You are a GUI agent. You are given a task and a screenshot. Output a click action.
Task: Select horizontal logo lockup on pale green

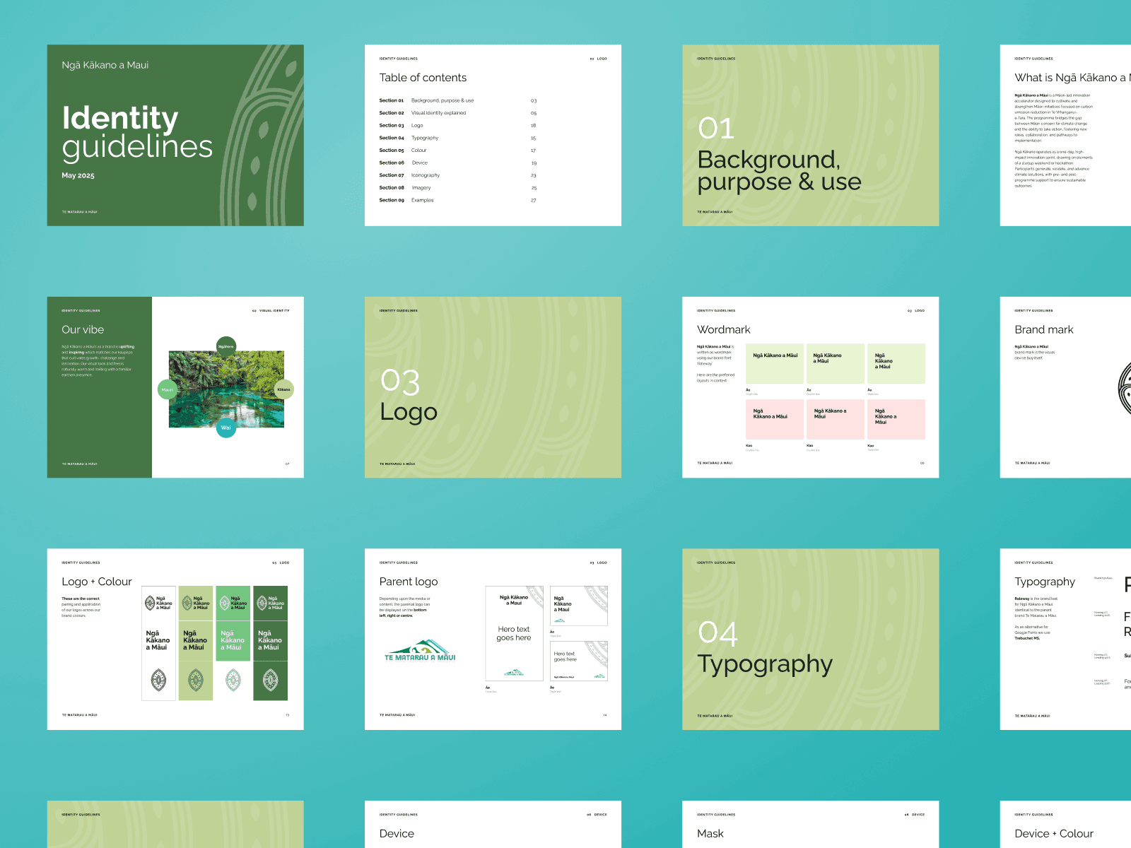[x=196, y=603]
